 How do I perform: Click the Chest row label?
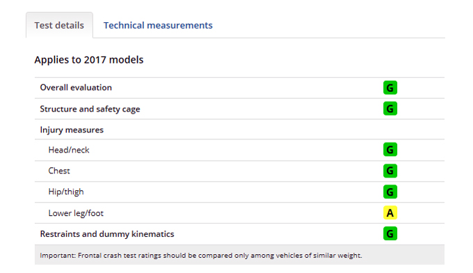[x=59, y=171]
